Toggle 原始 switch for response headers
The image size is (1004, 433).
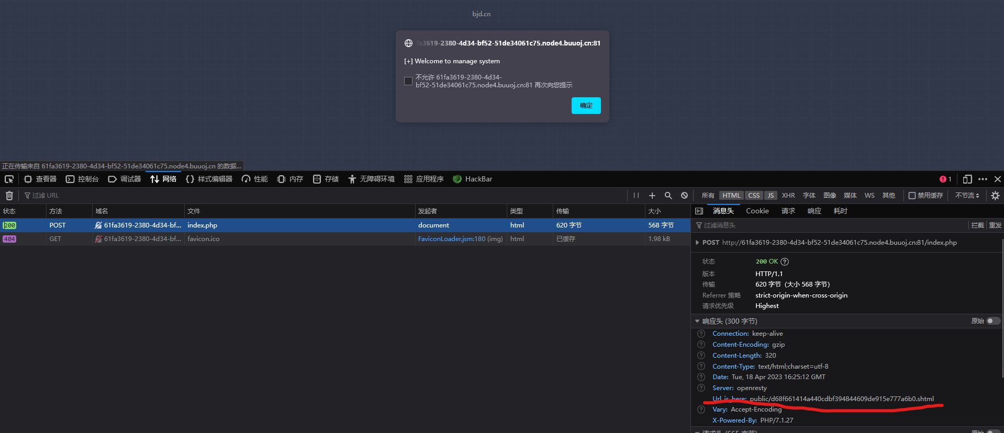[x=993, y=321]
